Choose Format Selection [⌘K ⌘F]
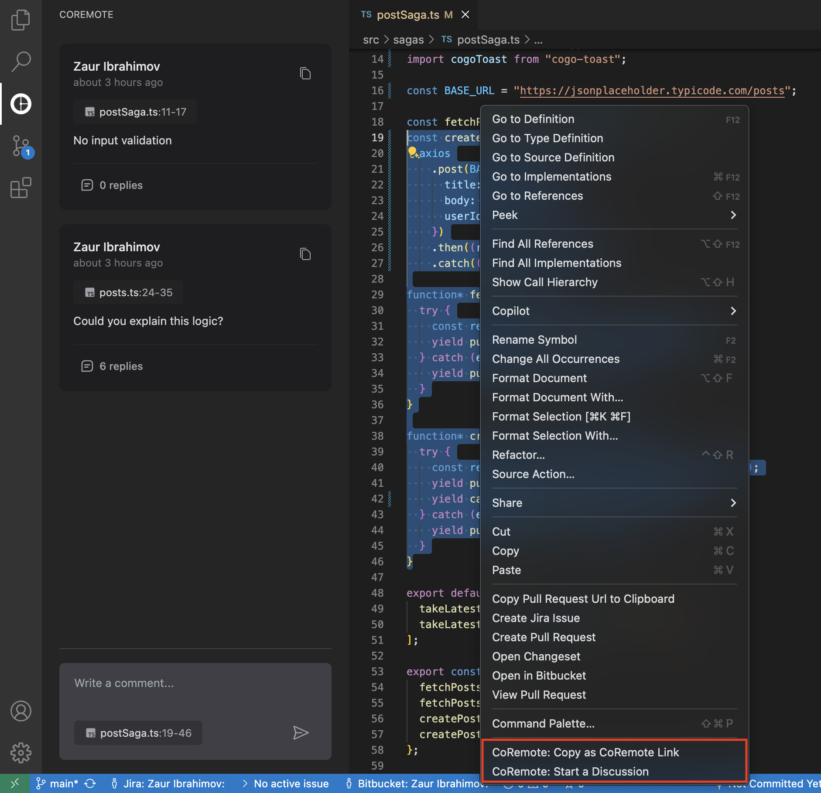 click(614, 417)
